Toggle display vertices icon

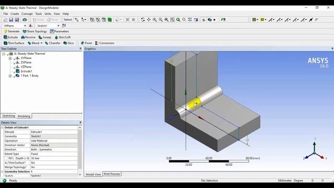(x=317, y=20)
